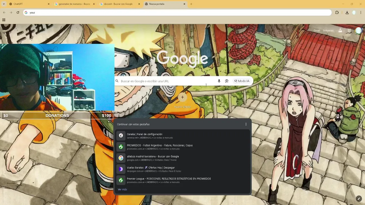Open the Imágenes link
This screenshot has height=205, width=365.
[328, 30]
